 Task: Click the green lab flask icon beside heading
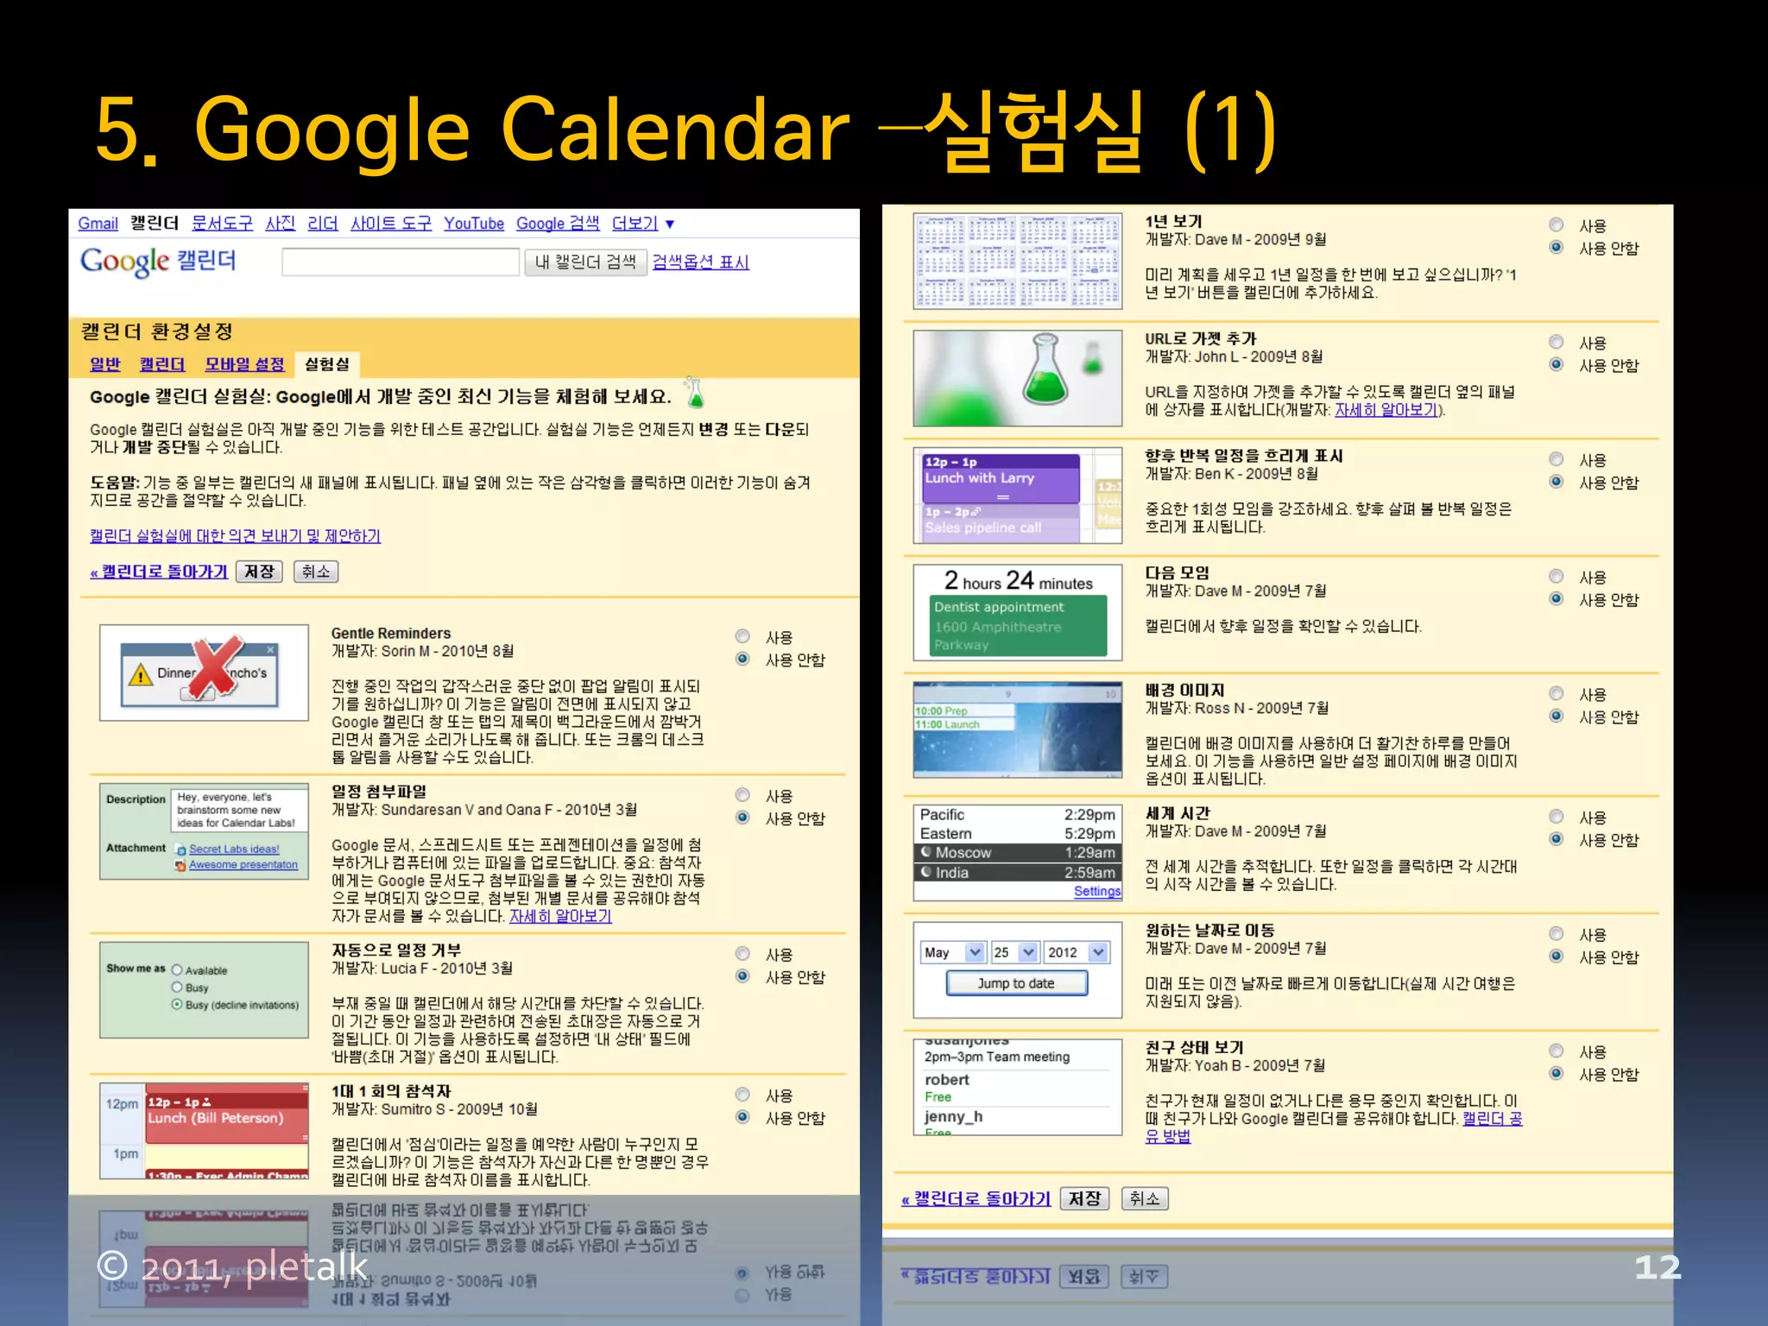694,393
